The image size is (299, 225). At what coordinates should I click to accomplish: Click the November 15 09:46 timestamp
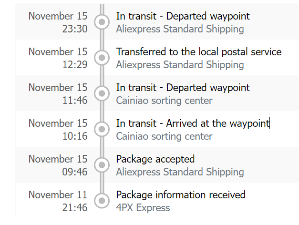coord(58,165)
